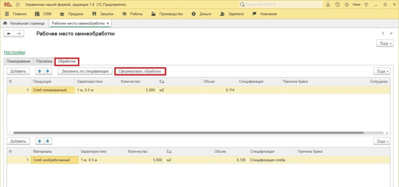Click Добавить above the Продукция table
Image resolution: width=399 pixels, height=187 pixels.
[18, 71]
